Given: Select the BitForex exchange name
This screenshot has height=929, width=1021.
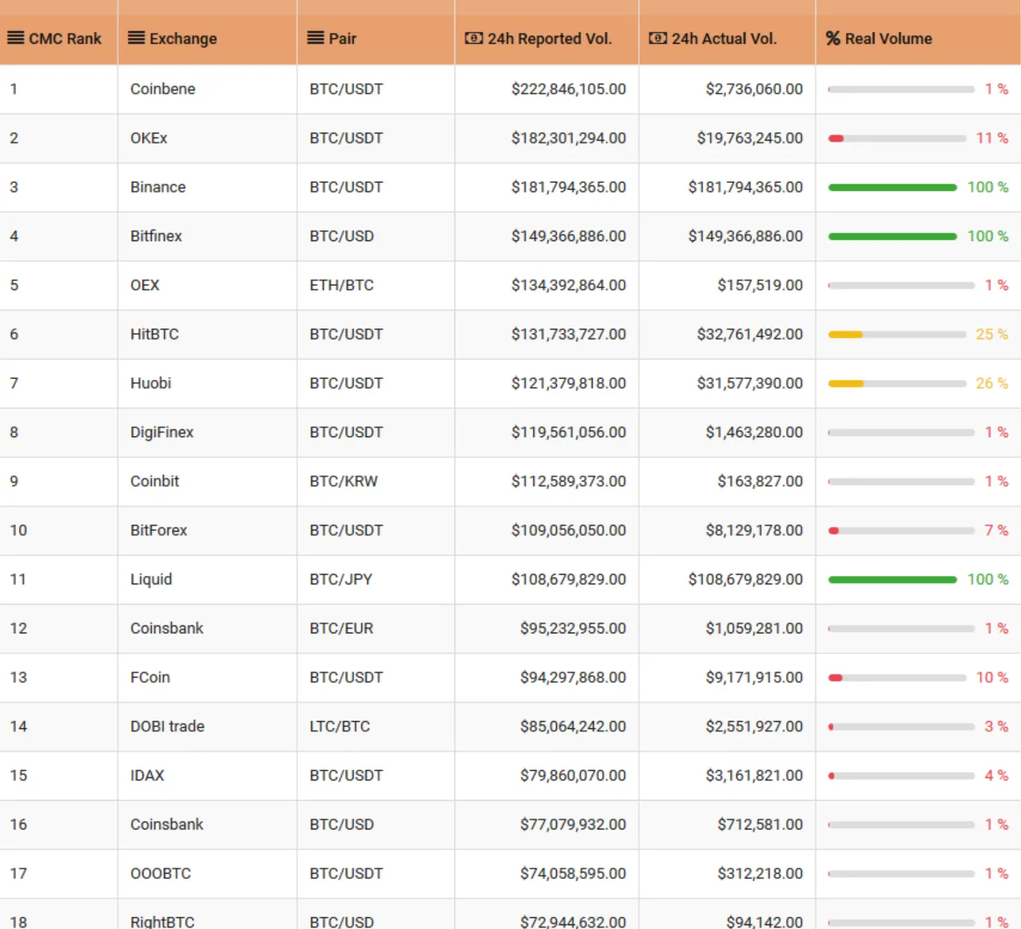Looking at the screenshot, I should point(159,530).
